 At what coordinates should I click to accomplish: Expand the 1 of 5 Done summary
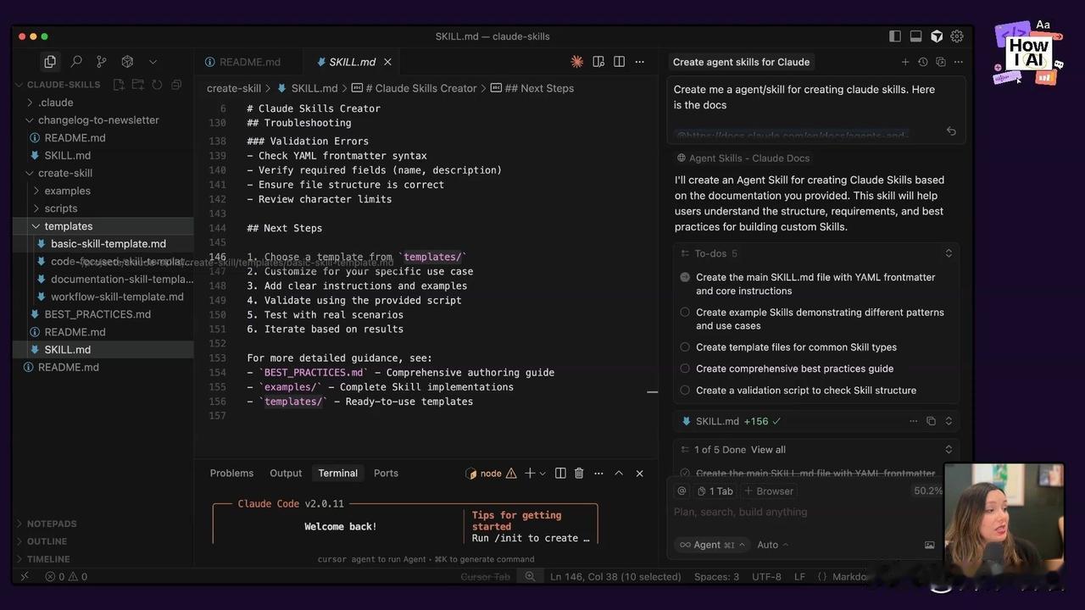949,450
